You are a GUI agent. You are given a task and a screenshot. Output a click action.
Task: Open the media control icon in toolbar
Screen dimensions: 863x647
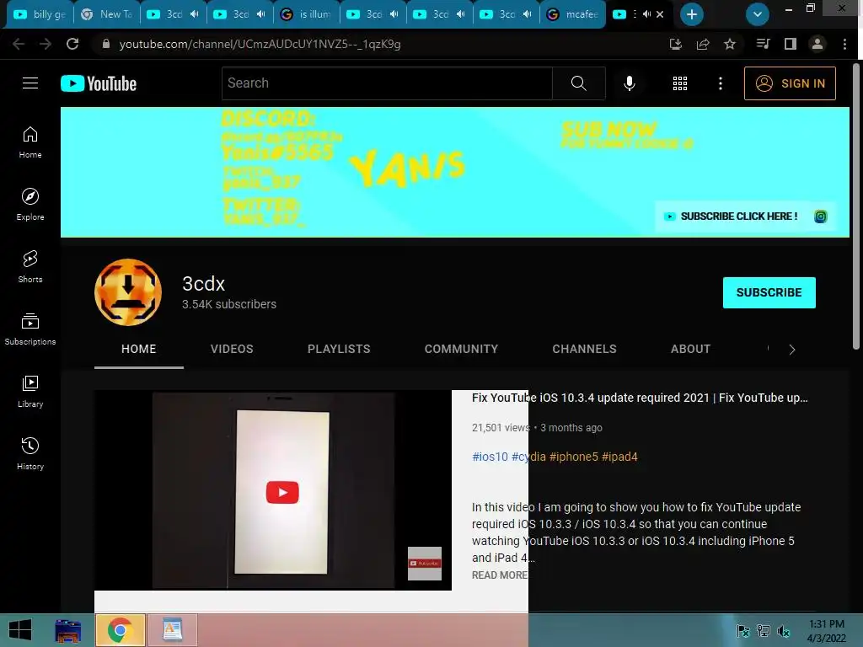[x=763, y=44]
